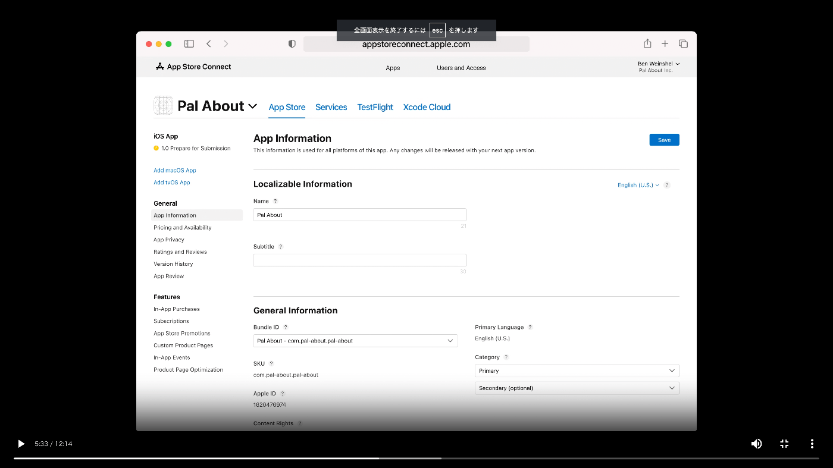Image resolution: width=833 pixels, height=468 pixels.
Task: Mute the video volume
Action: point(756,444)
